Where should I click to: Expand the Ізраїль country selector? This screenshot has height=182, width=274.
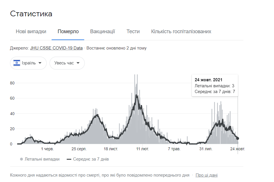click(28, 63)
